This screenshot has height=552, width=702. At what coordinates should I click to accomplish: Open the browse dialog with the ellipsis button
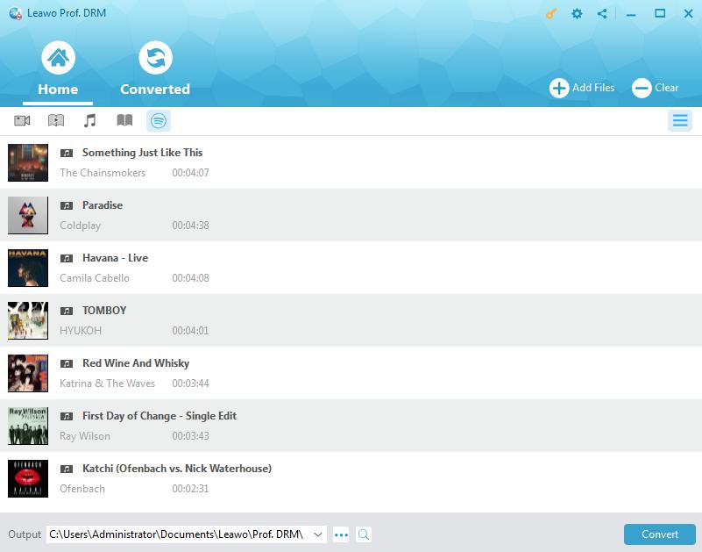click(341, 534)
